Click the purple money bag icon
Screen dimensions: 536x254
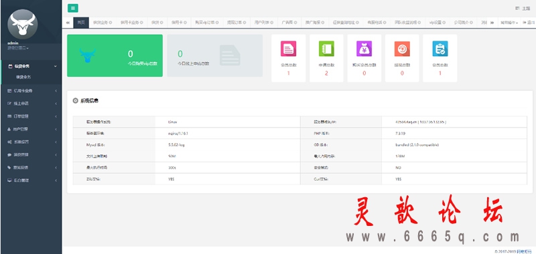[x=364, y=48]
